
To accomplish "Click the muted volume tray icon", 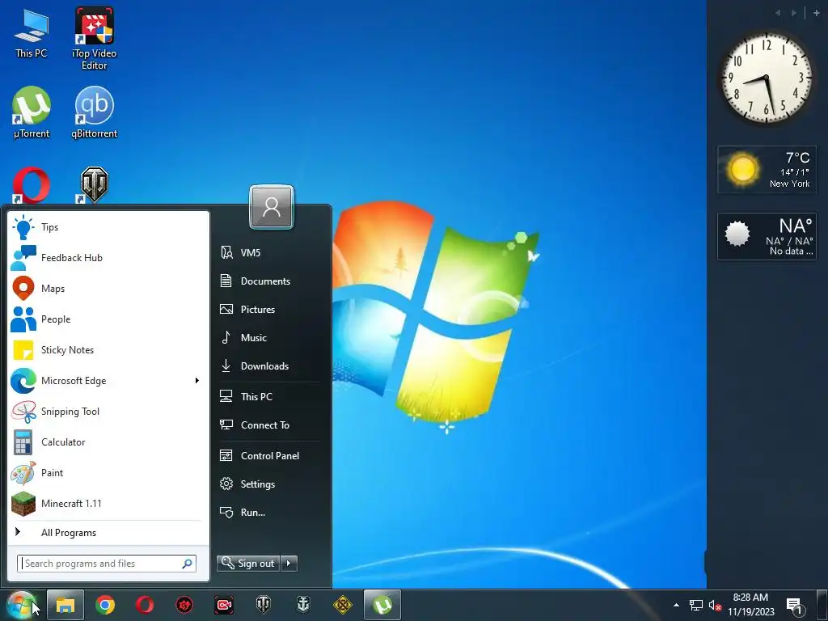I will [715, 605].
